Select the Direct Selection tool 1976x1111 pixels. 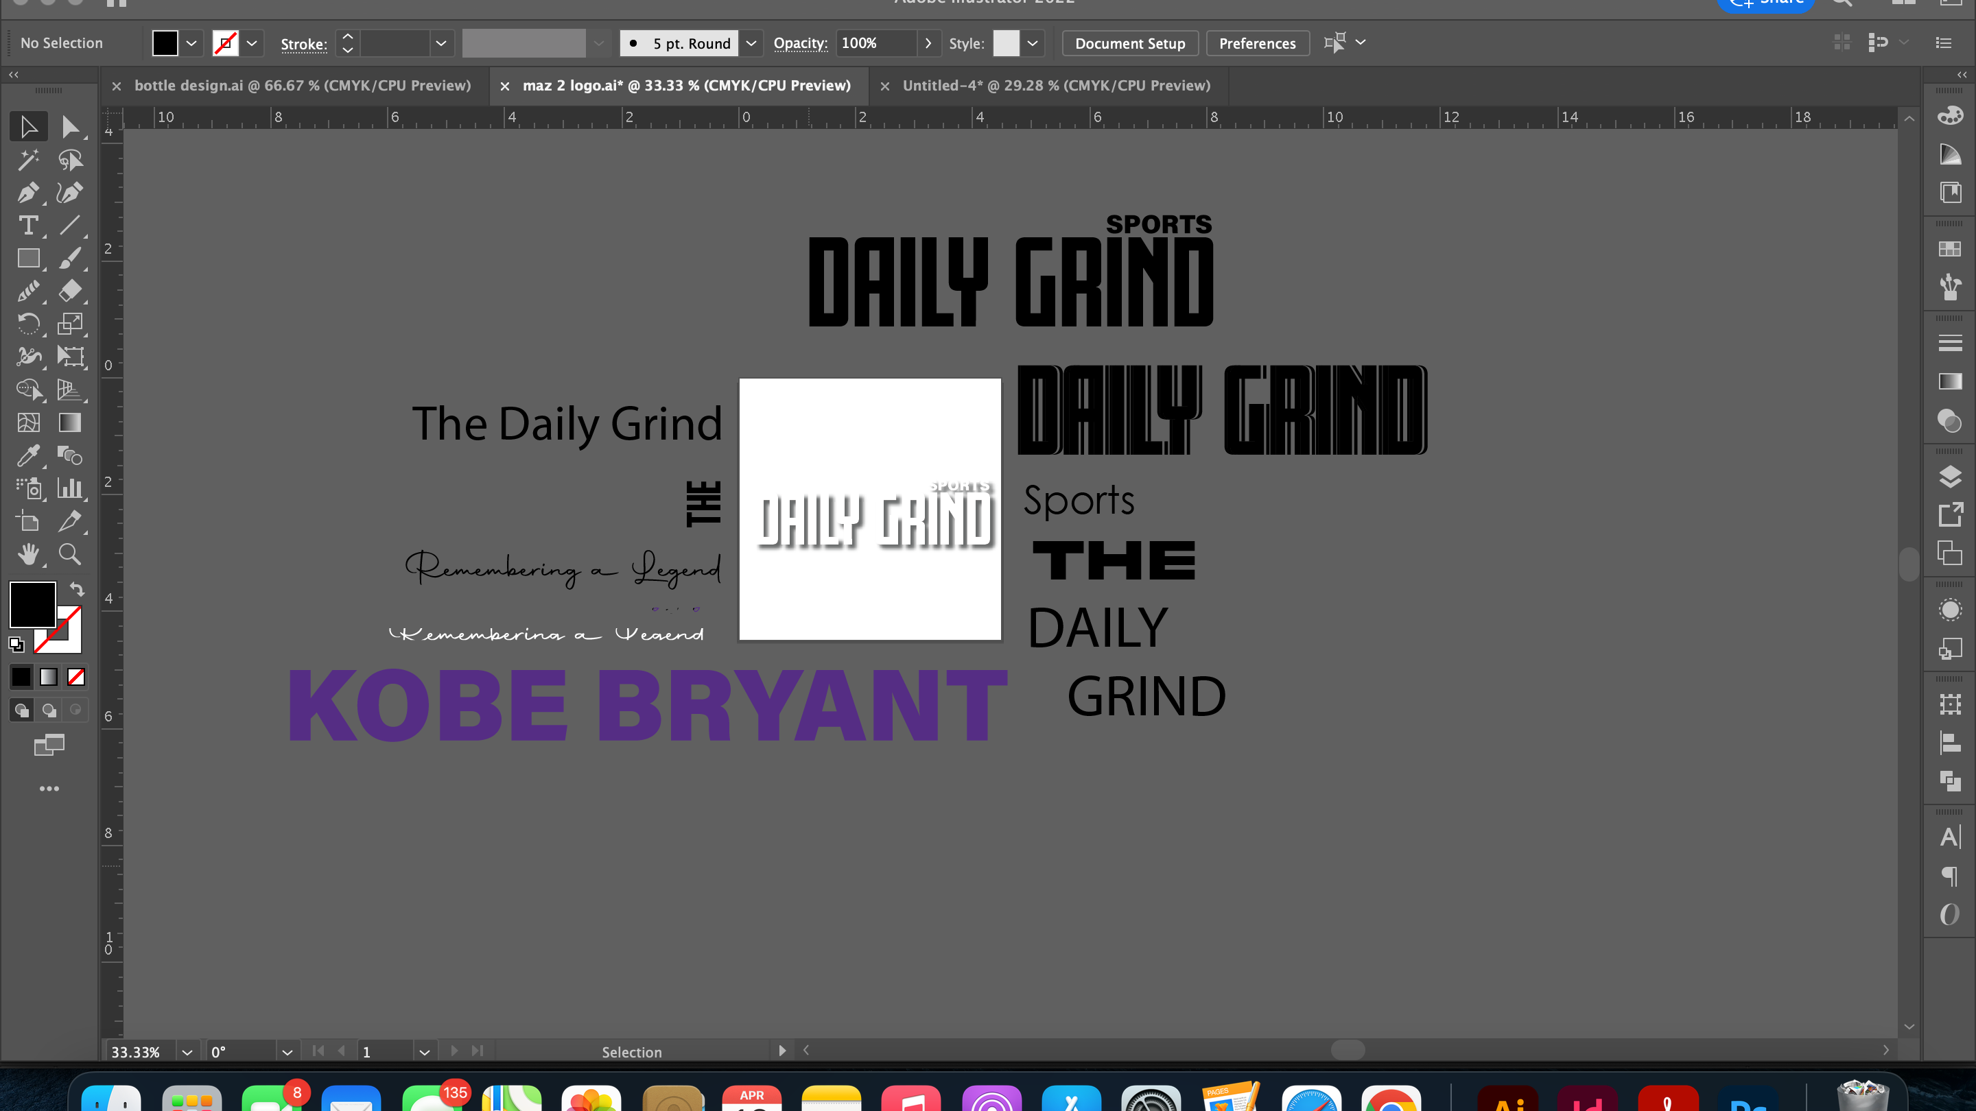70,126
